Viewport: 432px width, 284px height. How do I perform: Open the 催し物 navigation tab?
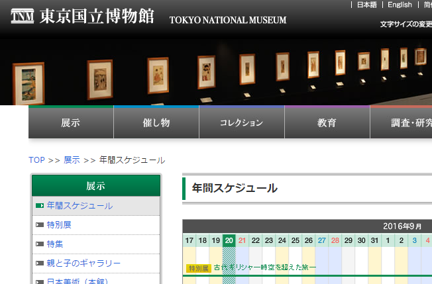(156, 122)
